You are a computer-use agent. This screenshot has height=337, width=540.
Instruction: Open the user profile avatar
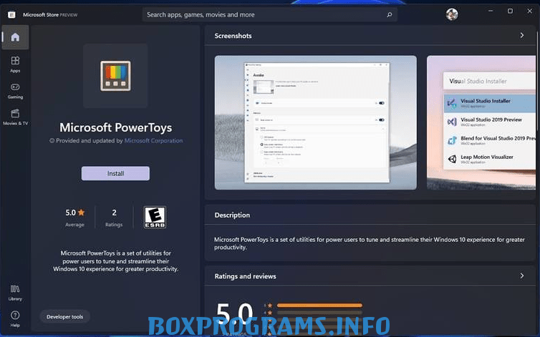click(x=452, y=14)
